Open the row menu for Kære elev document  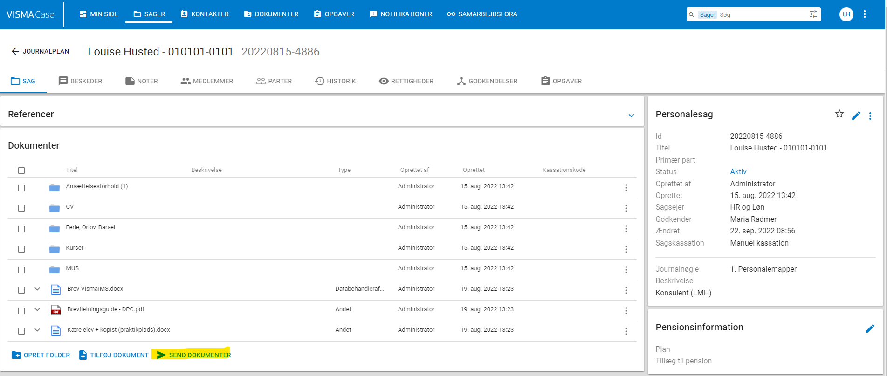click(626, 331)
